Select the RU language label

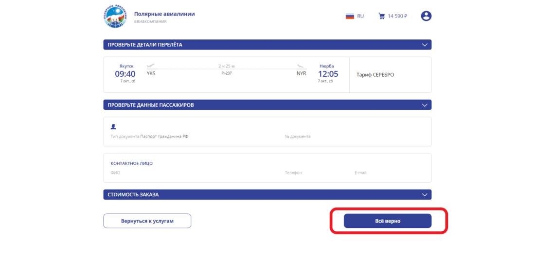click(x=360, y=16)
